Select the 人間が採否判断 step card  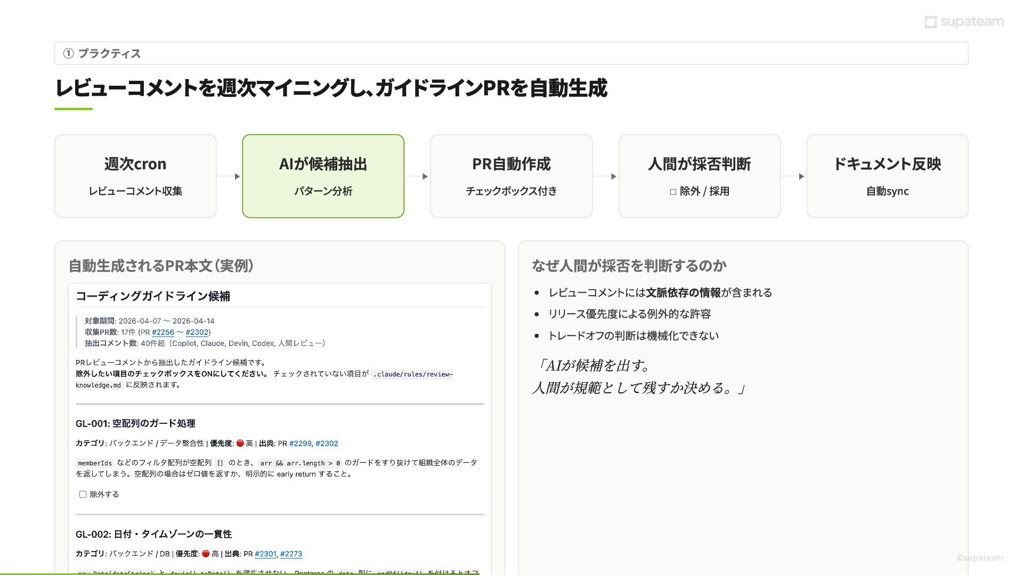pyautogui.click(x=699, y=176)
